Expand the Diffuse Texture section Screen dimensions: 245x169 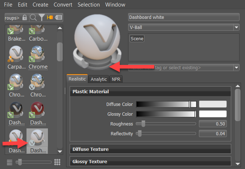click(150, 149)
